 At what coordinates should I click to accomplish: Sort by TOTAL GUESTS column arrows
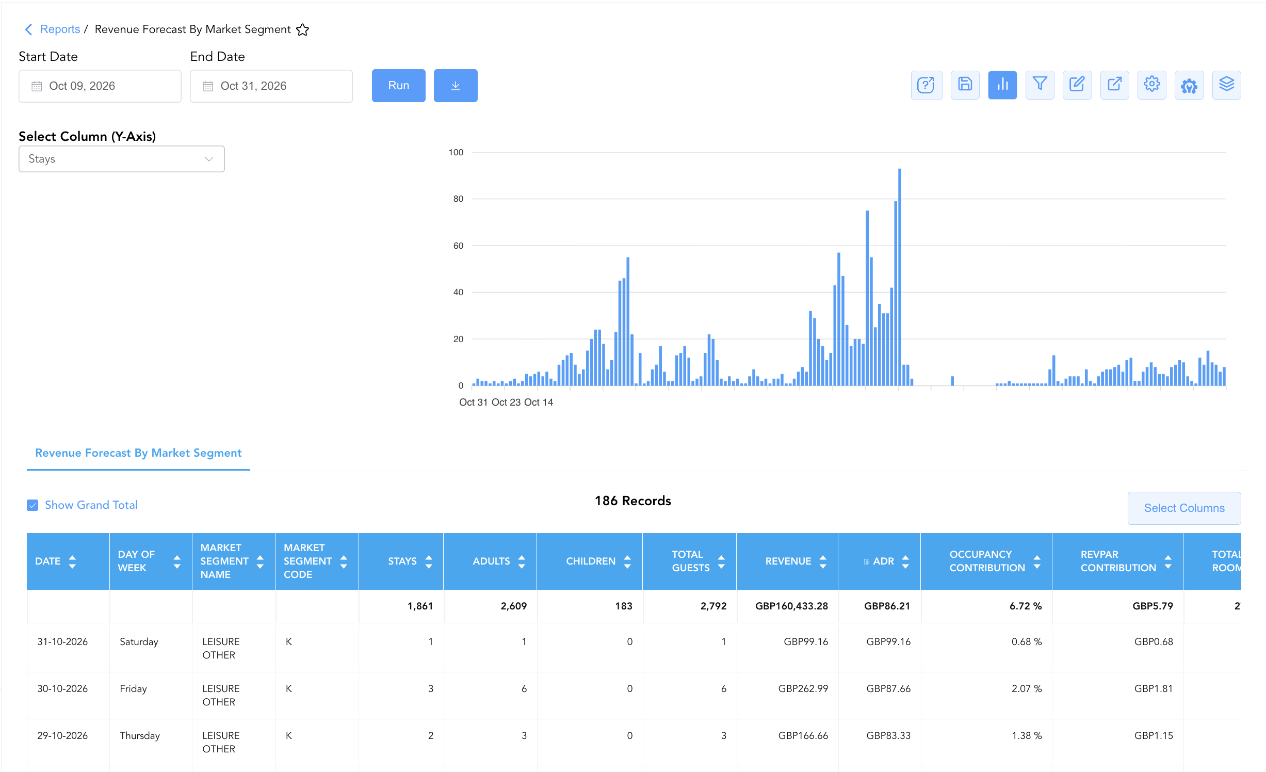click(x=721, y=561)
